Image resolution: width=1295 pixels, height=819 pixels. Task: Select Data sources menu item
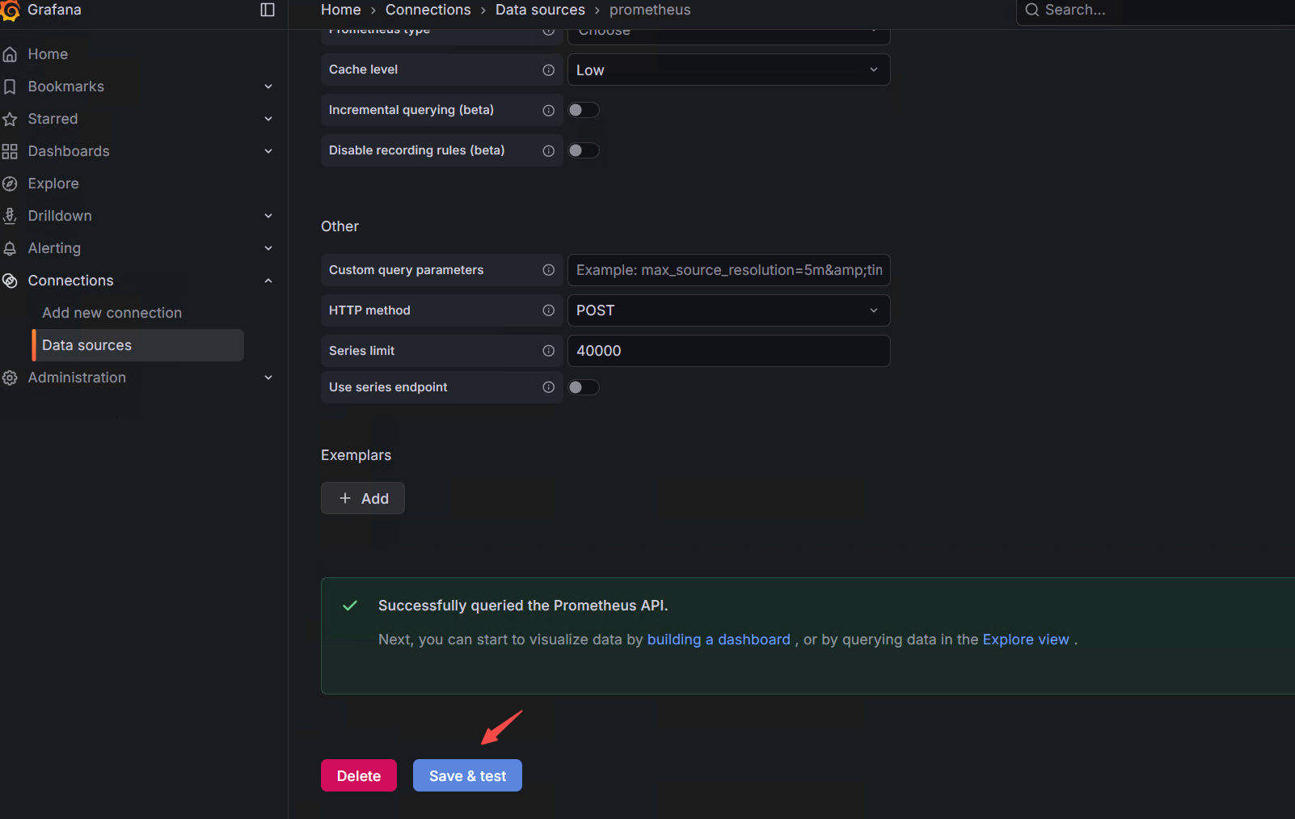click(137, 345)
